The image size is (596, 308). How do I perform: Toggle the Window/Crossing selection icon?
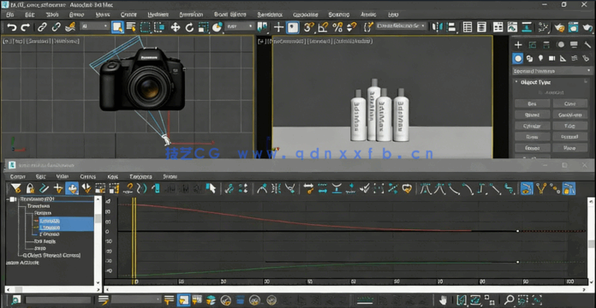[x=159, y=27]
